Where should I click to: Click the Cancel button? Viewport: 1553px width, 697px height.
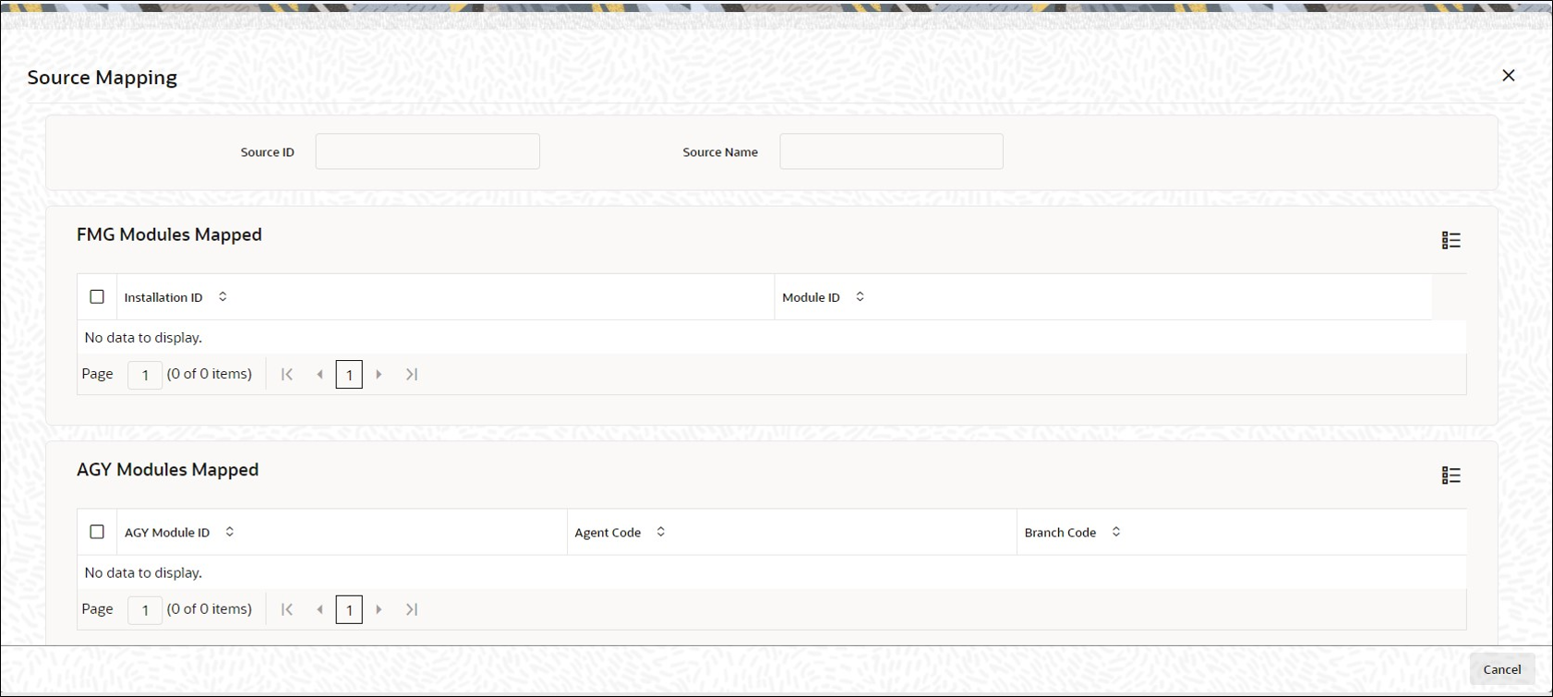(1502, 669)
